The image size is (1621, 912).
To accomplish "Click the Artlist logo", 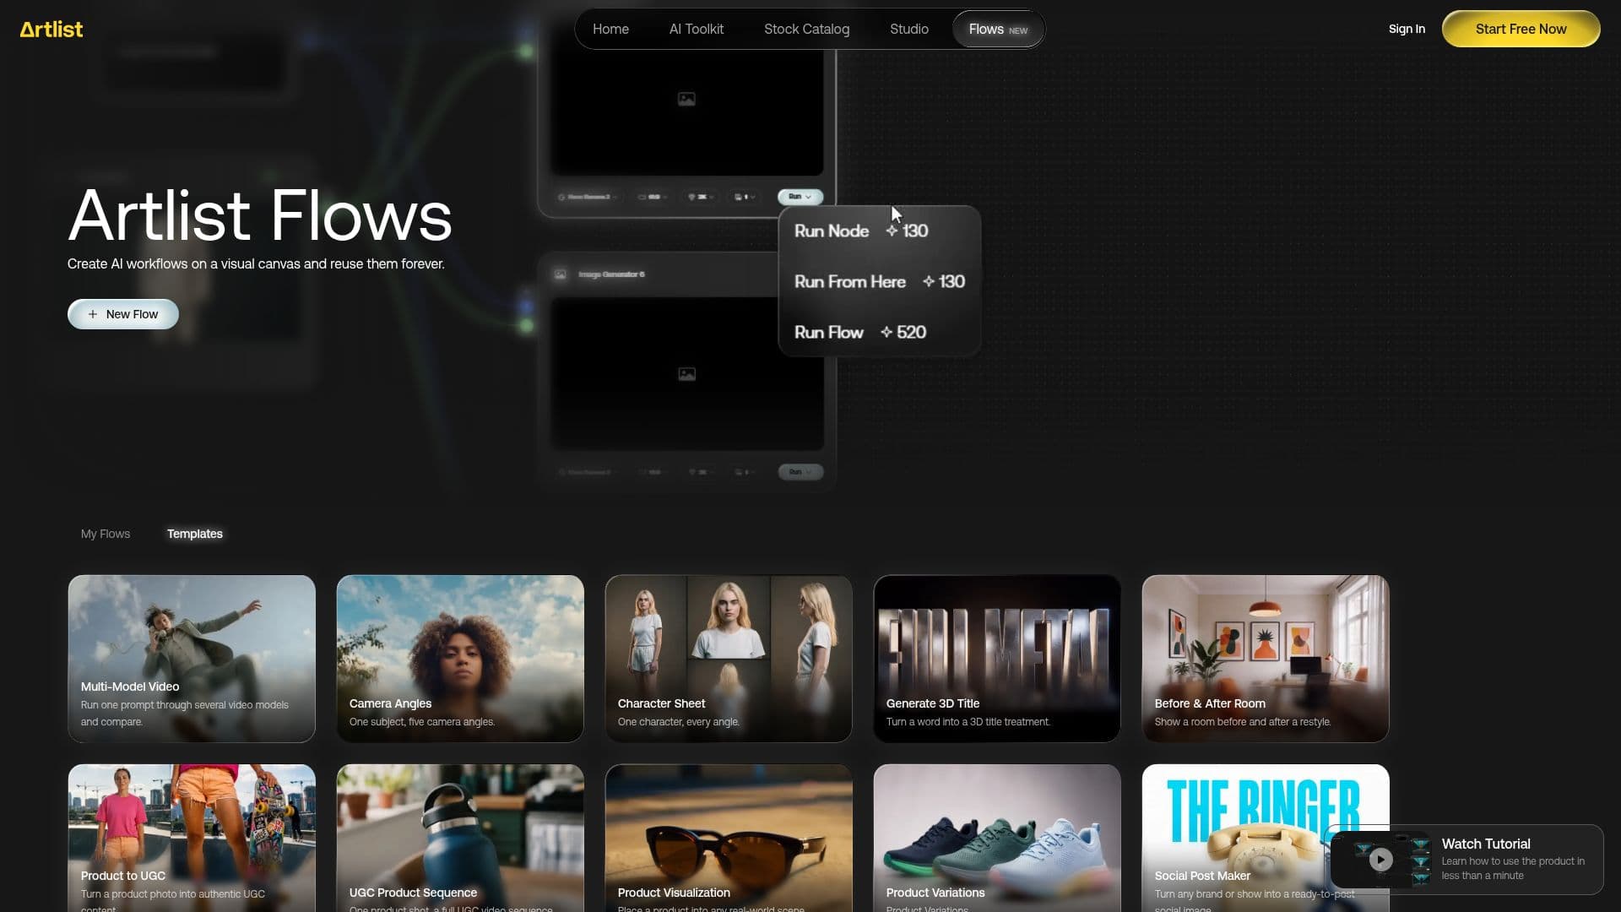I will click(52, 30).
